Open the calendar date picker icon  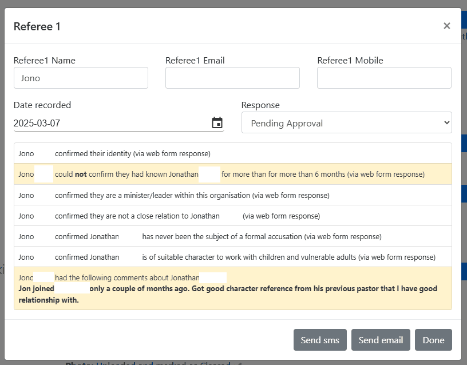pyautogui.click(x=217, y=123)
